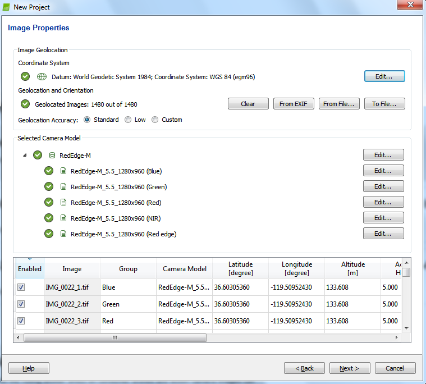Screen dimensions: 426x384
Task: Close the New Project window
Action: point(410,4)
